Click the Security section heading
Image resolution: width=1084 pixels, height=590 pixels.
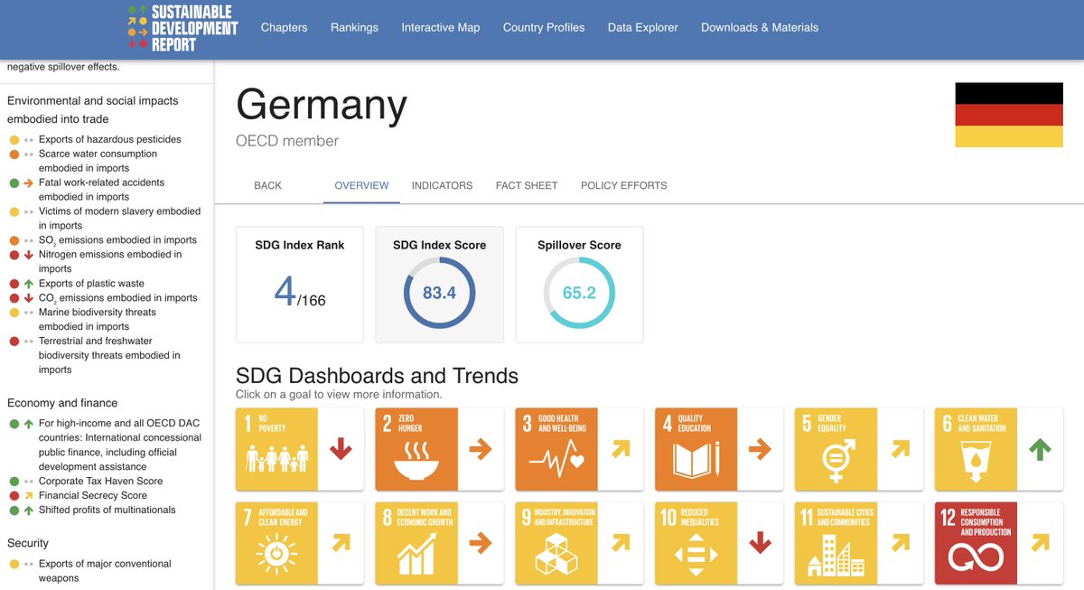[x=28, y=543]
